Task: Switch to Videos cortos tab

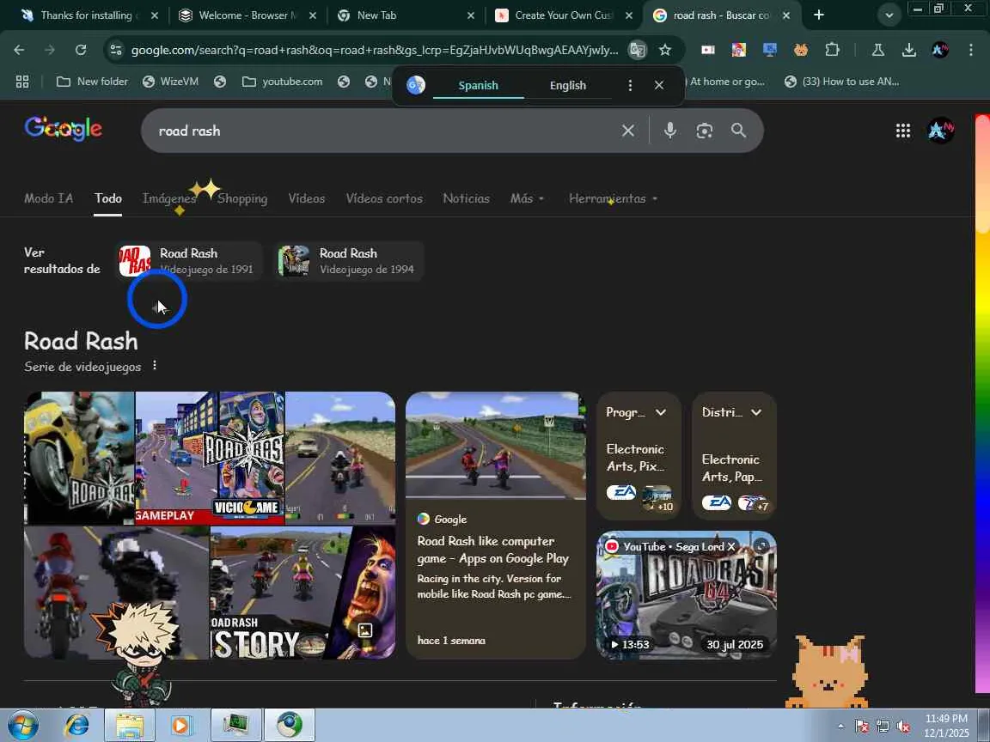Action: pyautogui.click(x=384, y=198)
